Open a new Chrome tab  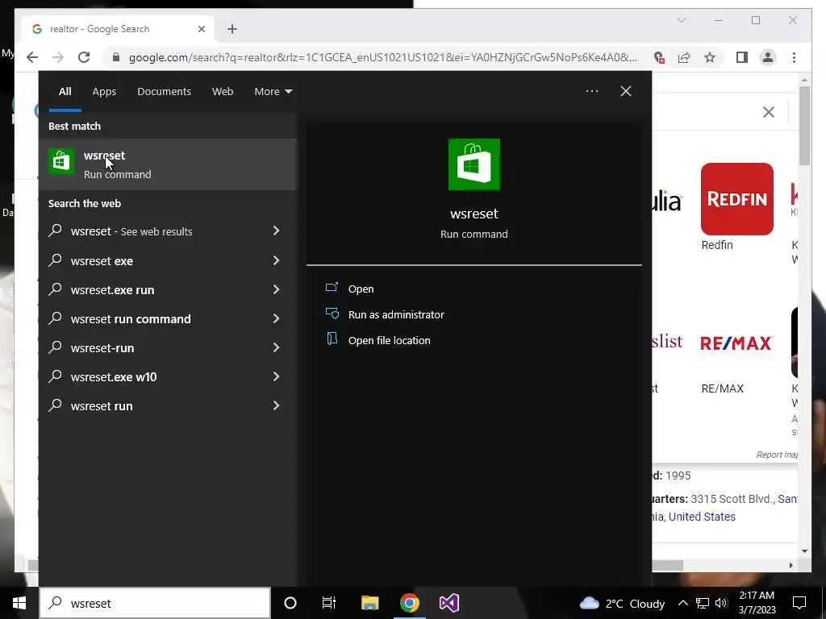[x=232, y=29]
